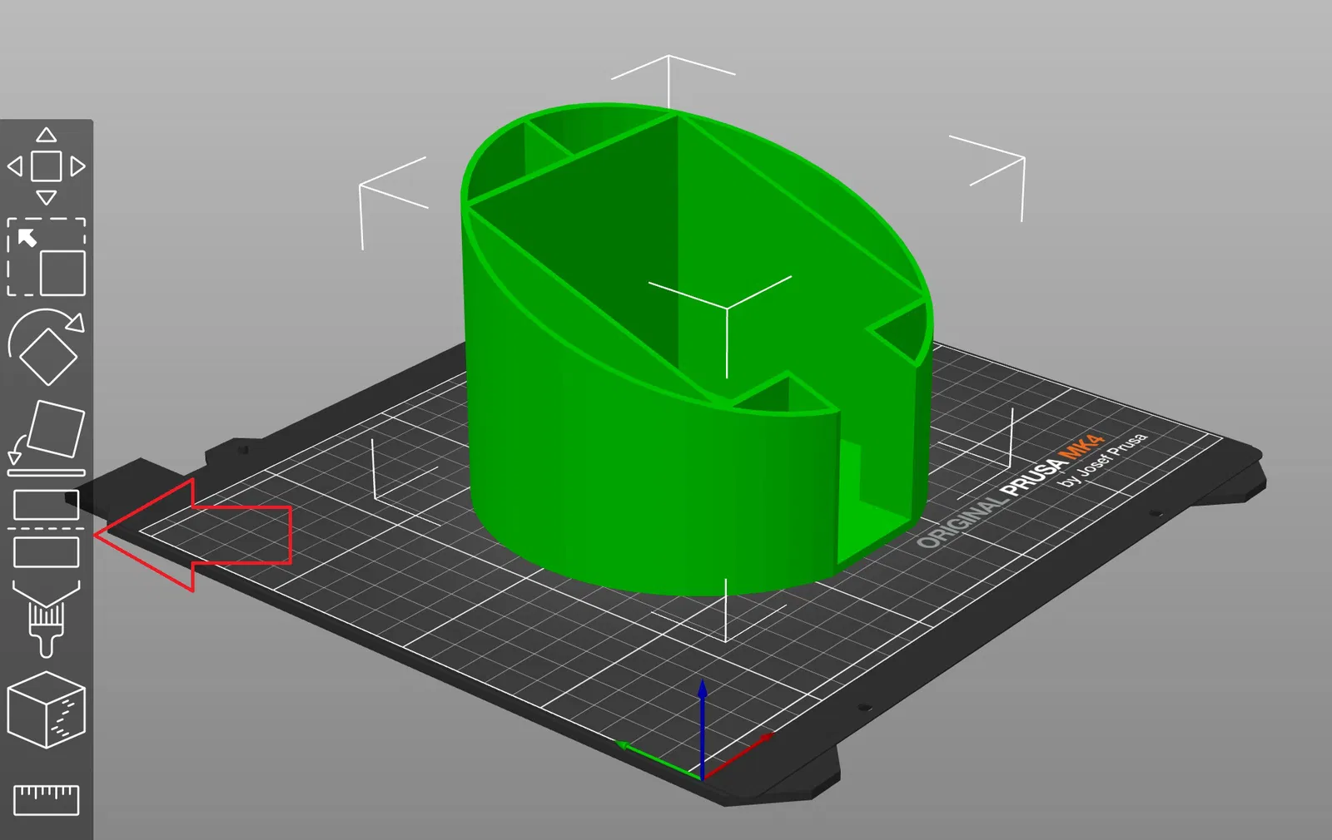Click the small triangular front compartment

click(787, 398)
